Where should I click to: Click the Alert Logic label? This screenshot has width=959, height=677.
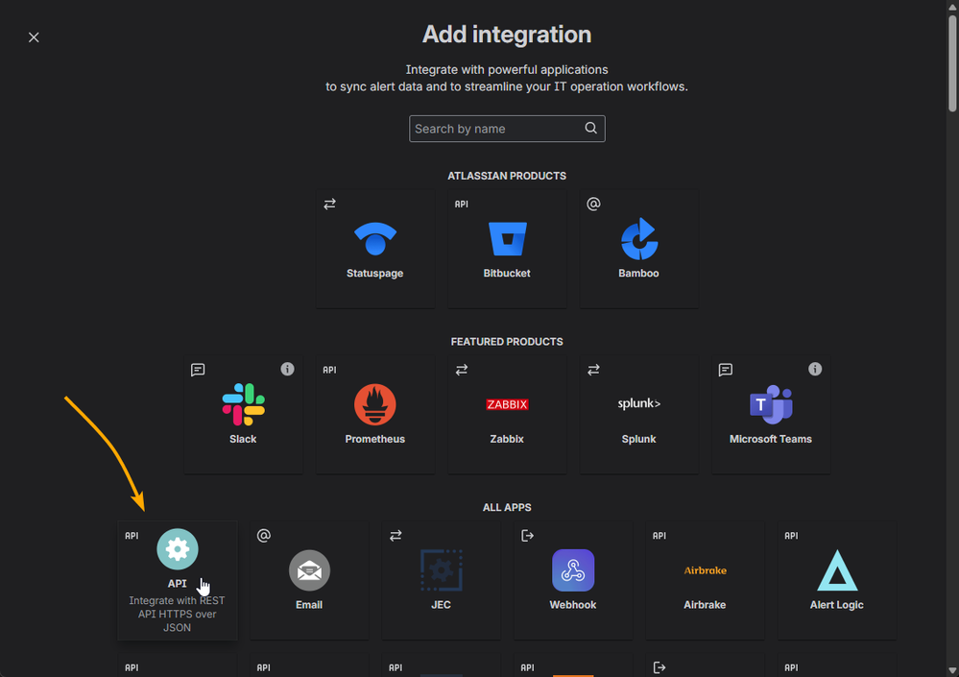[837, 605]
